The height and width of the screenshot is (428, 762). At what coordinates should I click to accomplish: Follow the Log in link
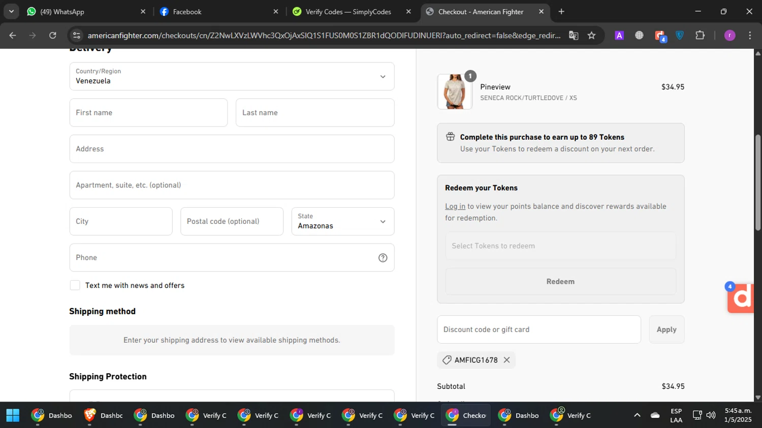tap(455, 206)
